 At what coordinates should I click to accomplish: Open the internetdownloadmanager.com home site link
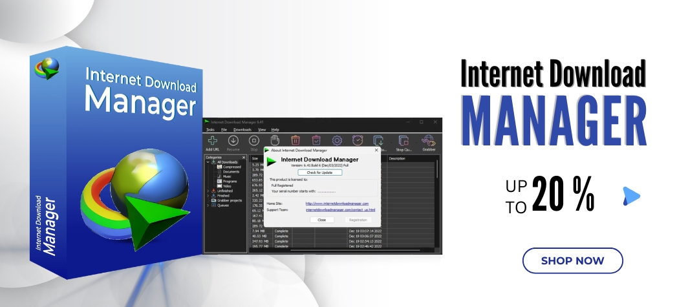(x=337, y=204)
